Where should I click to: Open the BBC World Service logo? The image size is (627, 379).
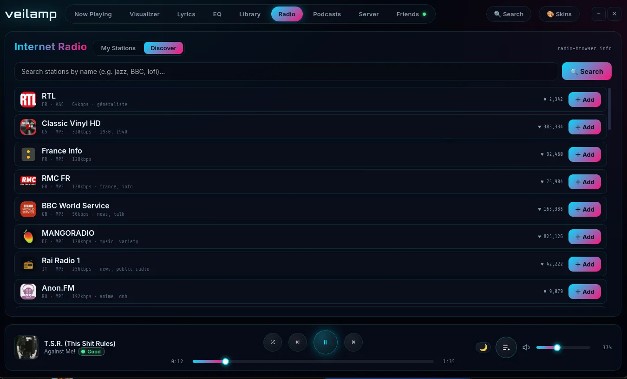[28, 209]
